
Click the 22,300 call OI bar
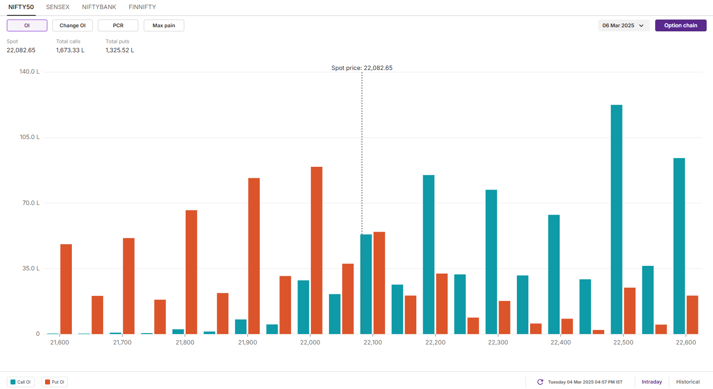491,262
